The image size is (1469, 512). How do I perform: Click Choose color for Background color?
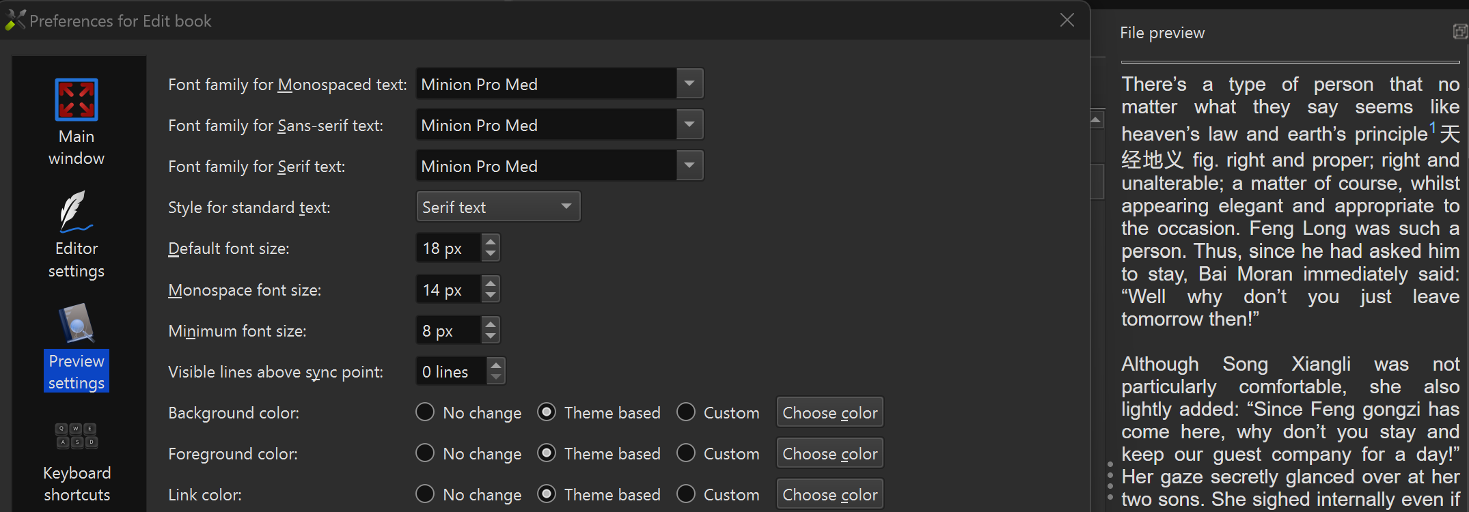(x=829, y=412)
